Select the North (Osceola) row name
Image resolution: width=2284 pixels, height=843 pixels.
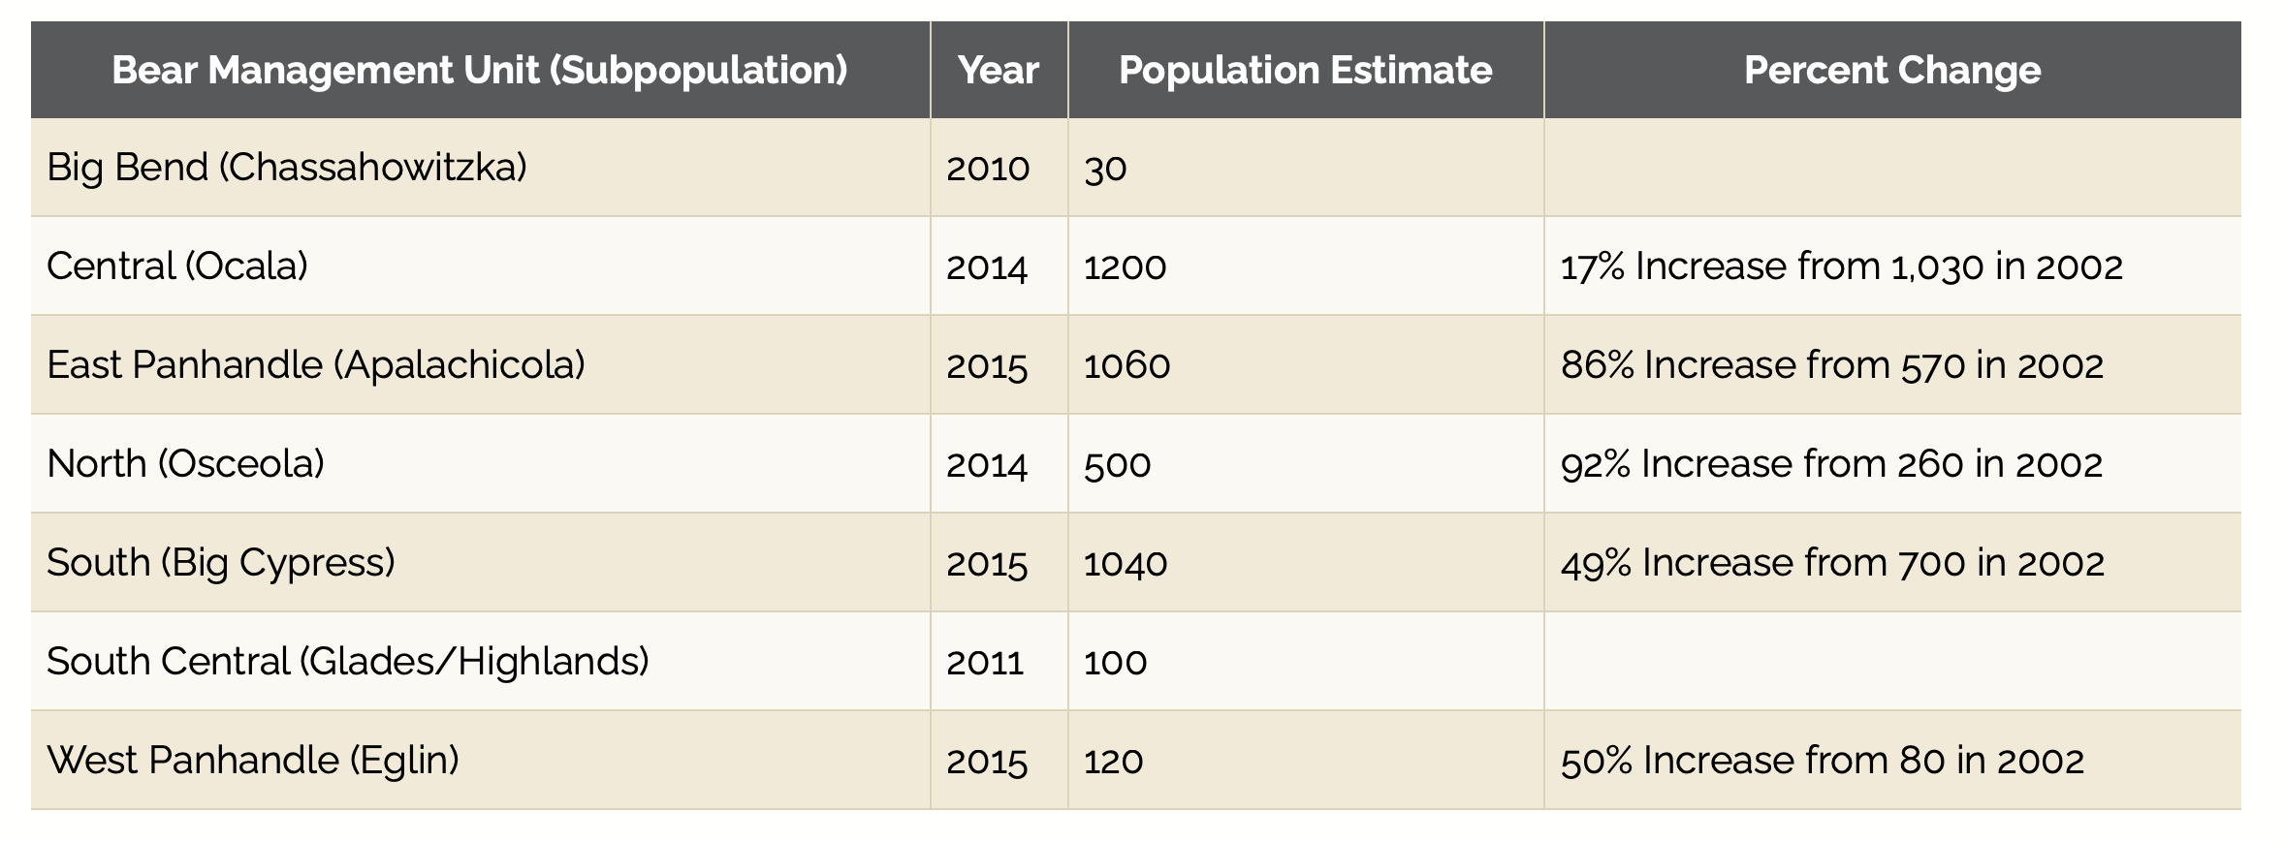(x=185, y=464)
